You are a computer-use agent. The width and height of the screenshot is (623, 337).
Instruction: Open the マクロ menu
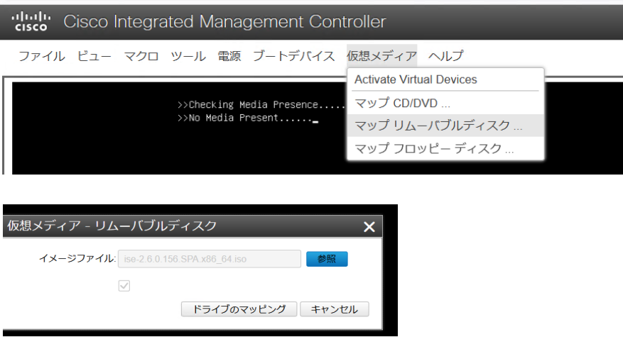pos(141,56)
